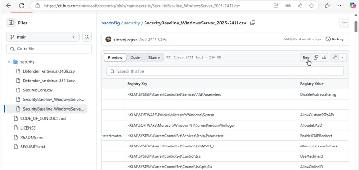Open the read aloud icon

coord(299,6)
